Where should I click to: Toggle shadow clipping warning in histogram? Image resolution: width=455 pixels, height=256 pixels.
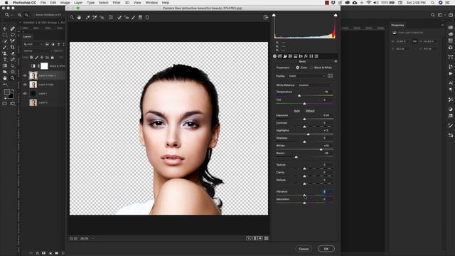[x=274, y=15]
